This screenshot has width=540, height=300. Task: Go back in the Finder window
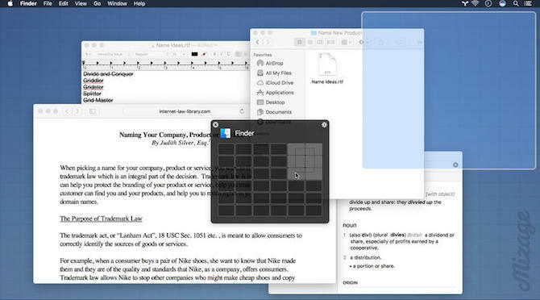(258, 42)
